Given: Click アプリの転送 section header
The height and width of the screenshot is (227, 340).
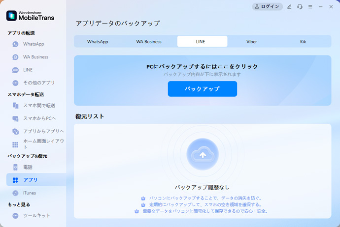Looking at the screenshot, I should pyautogui.click(x=21, y=33).
